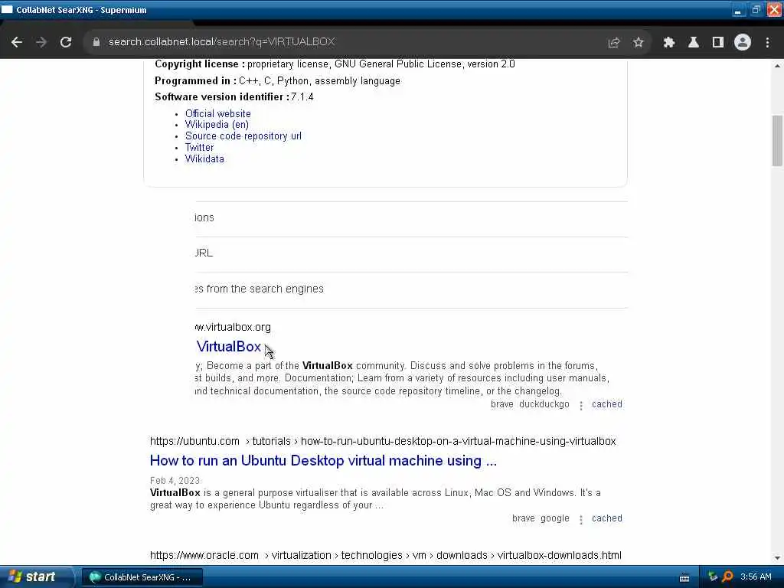
Task: Click the share page icon
Action: 613,43
